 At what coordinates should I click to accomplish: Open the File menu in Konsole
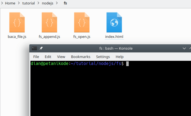[x=36, y=57]
